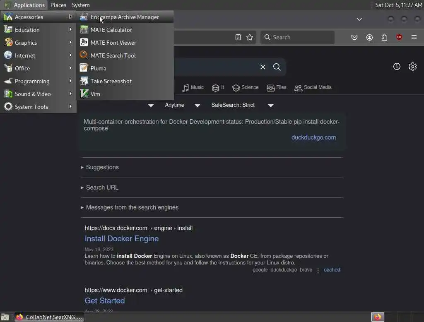Viewport: 424px width, 322px height.
Task: Click the clock Sat Oct 5, 11:27 AM
Action: click(x=399, y=5)
